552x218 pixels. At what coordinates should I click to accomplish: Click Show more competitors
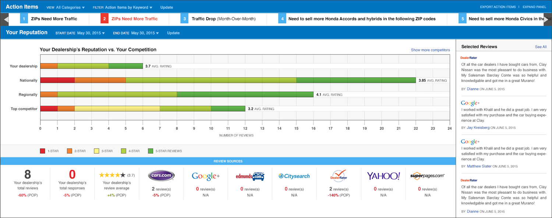pos(430,50)
